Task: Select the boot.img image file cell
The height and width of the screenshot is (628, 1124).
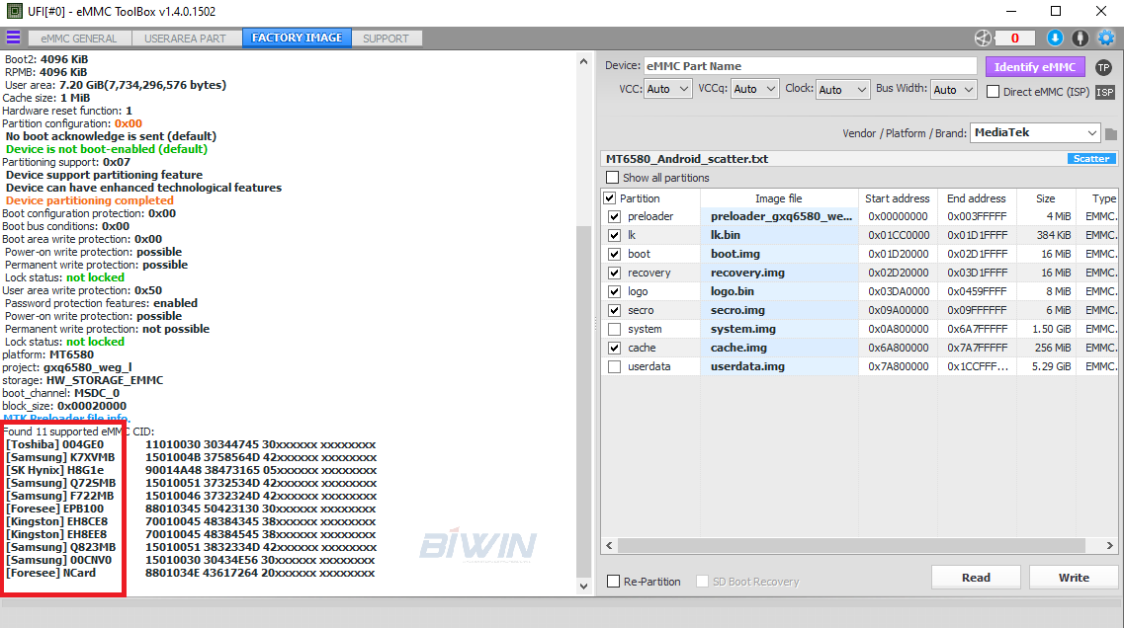Action: (x=779, y=254)
